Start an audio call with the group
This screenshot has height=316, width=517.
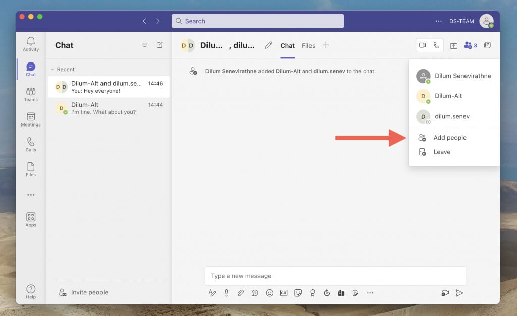coord(436,45)
